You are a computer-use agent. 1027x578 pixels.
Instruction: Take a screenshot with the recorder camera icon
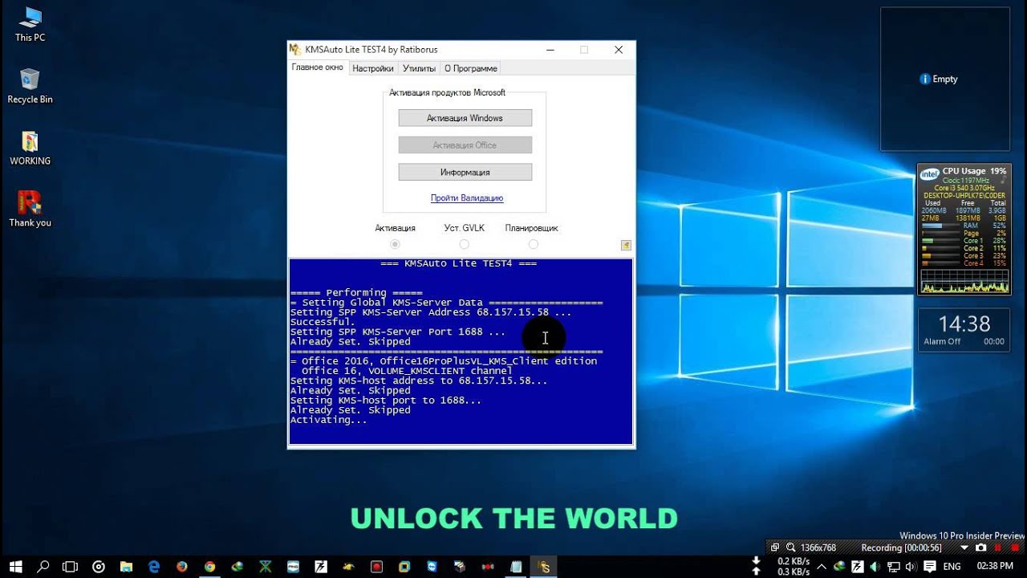980,547
